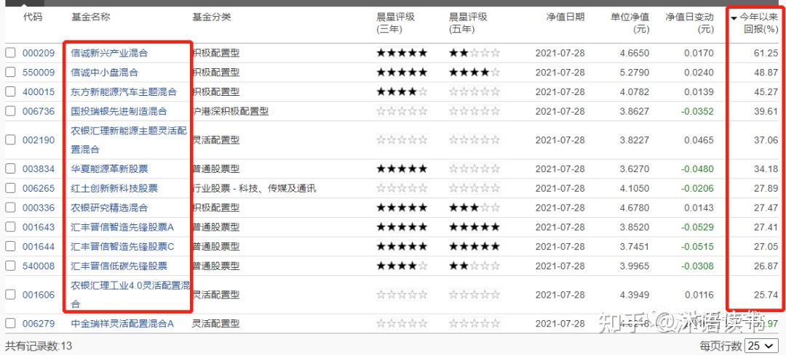
Task: Click fund code 000336
Action: pyautogui.click(x=39, y=208)
